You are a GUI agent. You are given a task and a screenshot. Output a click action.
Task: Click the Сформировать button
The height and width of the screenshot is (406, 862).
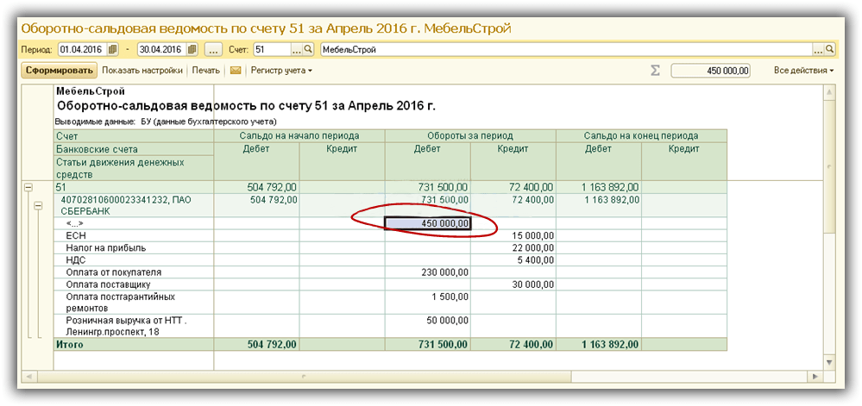tap(60, 71)
